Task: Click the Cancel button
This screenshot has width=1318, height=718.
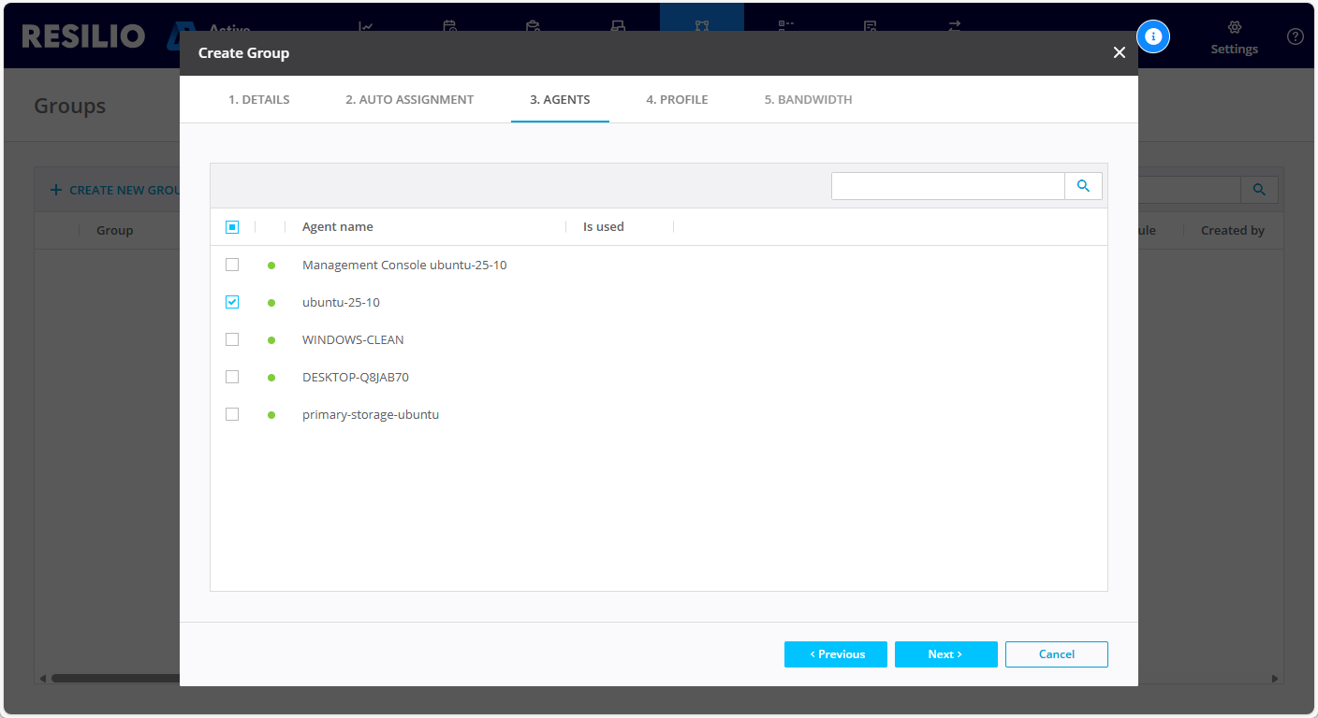Action: (1056, 654)
